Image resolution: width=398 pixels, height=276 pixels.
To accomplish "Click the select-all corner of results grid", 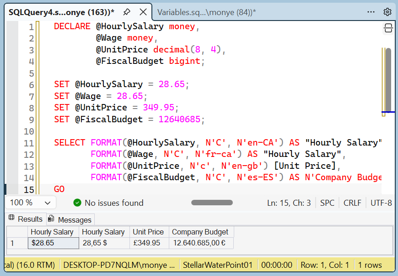I will tap(17, 232).
